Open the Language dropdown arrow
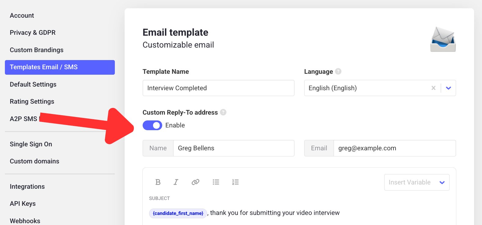 click(448, 88)
